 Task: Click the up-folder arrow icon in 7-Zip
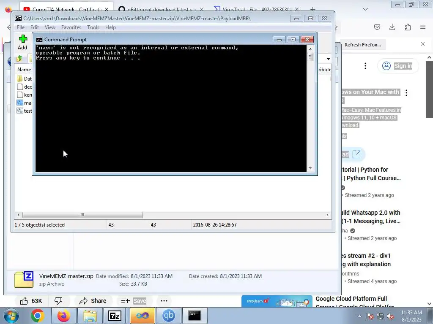pyautogui.click(x=19, y=58)
